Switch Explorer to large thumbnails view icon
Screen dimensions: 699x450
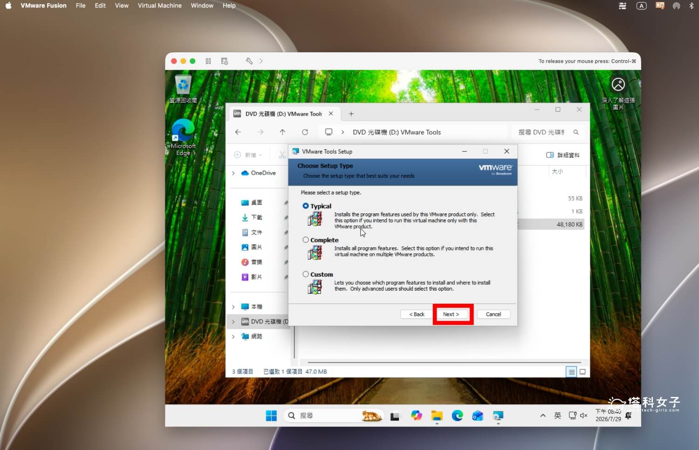click(x=582, y=372)
